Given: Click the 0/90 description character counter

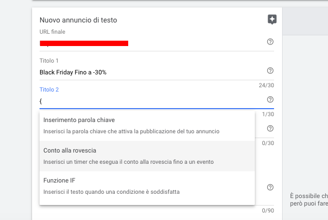Looking at the screenshot, I should 268,210.
